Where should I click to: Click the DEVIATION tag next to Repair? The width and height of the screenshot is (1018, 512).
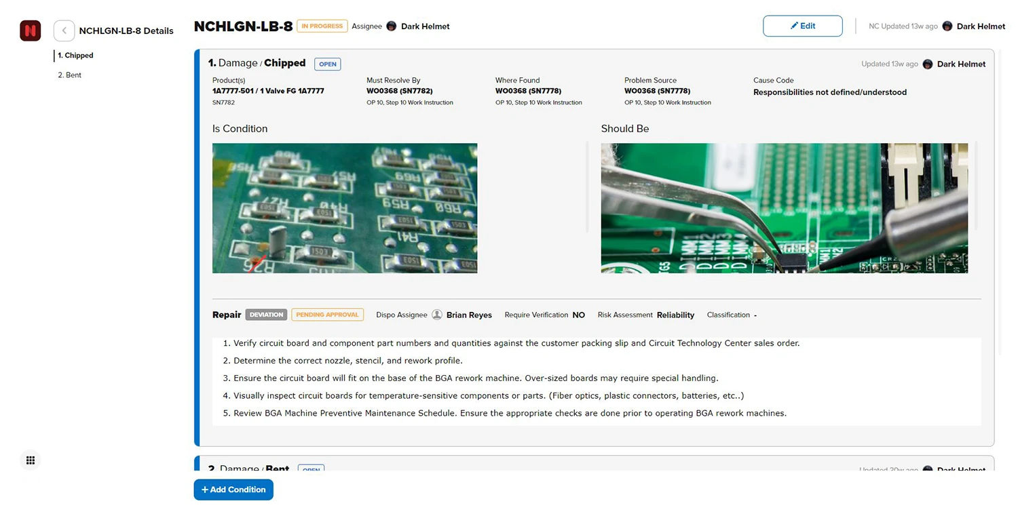[266, 315]
